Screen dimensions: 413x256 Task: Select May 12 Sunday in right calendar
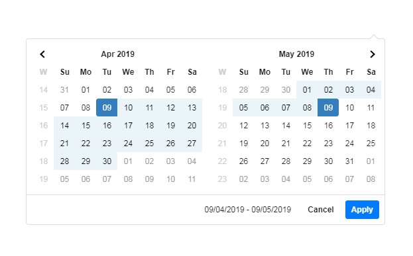[244, 126]
